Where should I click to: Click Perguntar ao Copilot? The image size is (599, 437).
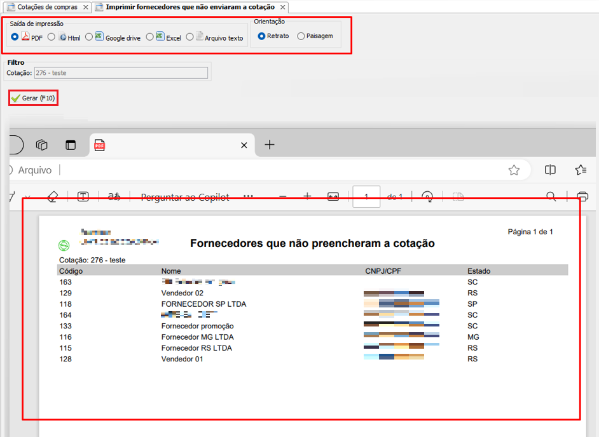point(184,198)
